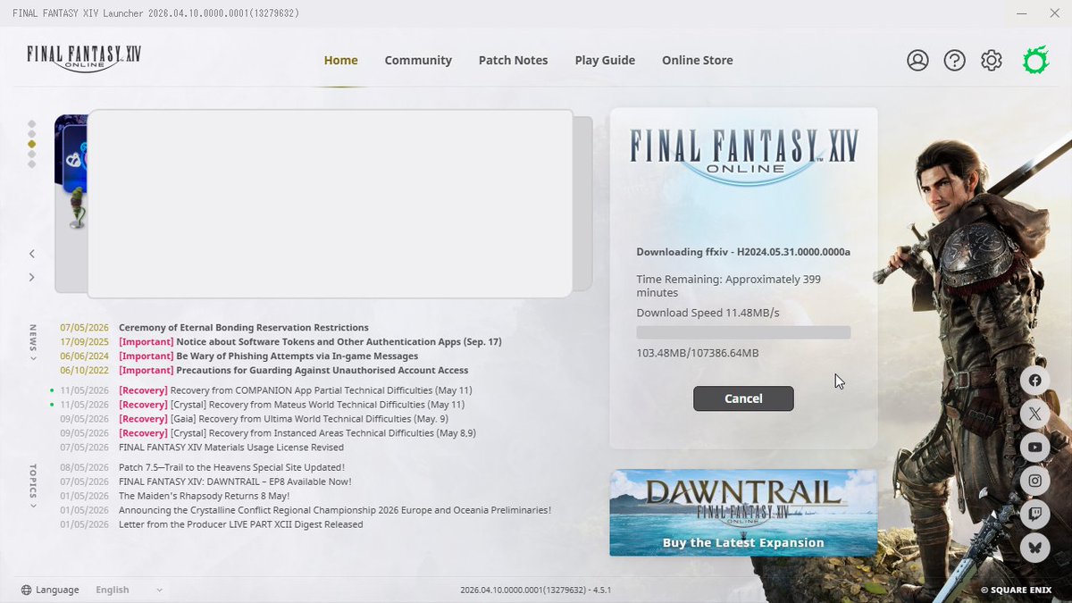This screenshot has width=1072, height=603.
Task: Open the Play Guide tab
Action: tap(605, 60)
